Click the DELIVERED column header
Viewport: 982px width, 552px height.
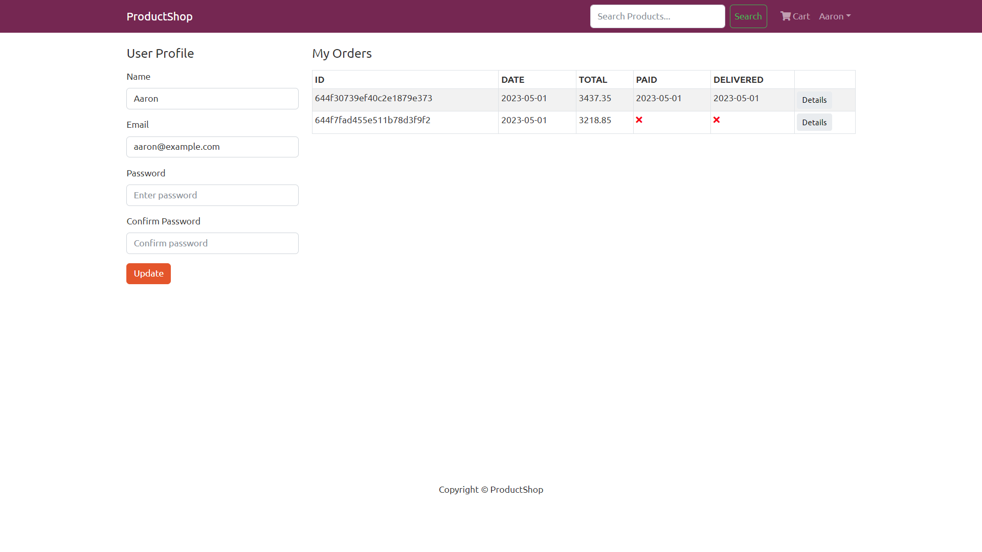coord(738,80)
